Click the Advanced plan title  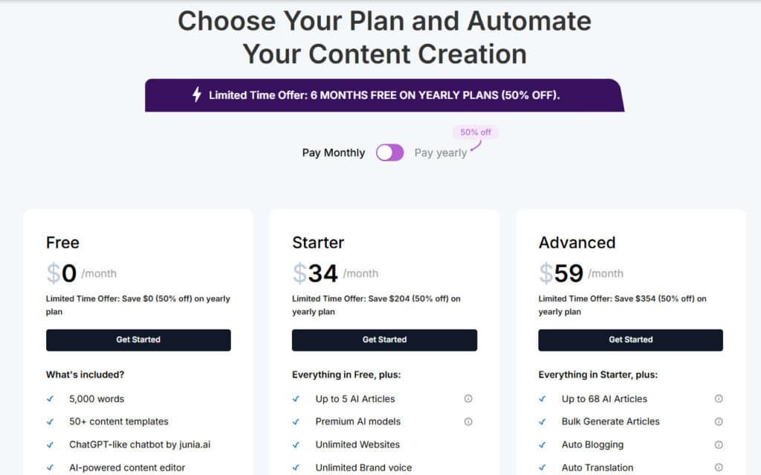pos(577,242)
